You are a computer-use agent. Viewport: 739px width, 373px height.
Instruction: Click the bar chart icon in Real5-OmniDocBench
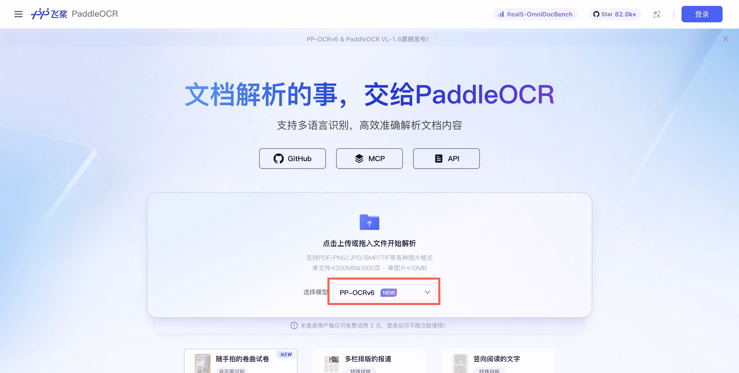click(501, 14)
